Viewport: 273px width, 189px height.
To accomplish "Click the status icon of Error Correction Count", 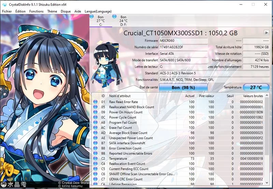I will point(96,148).
